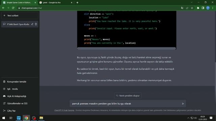Show hidden system tray icons

(188, 118)
